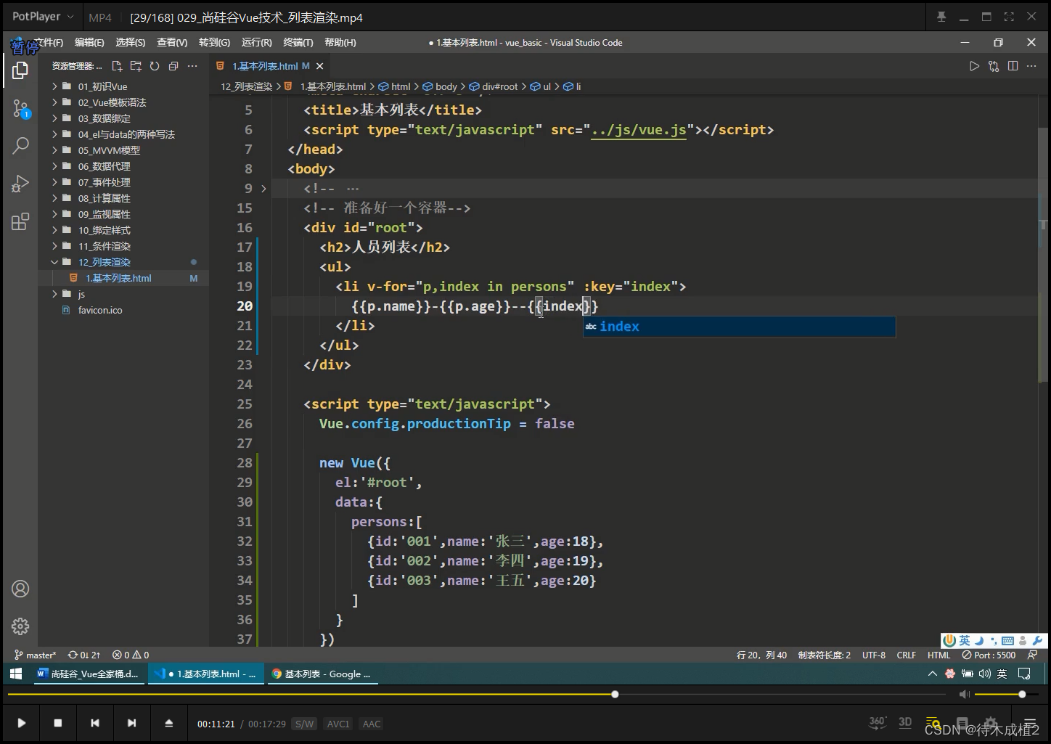Toggle the 英 language mode in the floating IME bar

tap(964, 640)
